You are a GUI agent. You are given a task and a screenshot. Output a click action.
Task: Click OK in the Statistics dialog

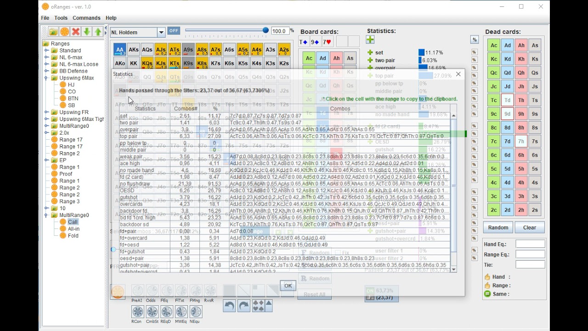click(x=288, y=285)
